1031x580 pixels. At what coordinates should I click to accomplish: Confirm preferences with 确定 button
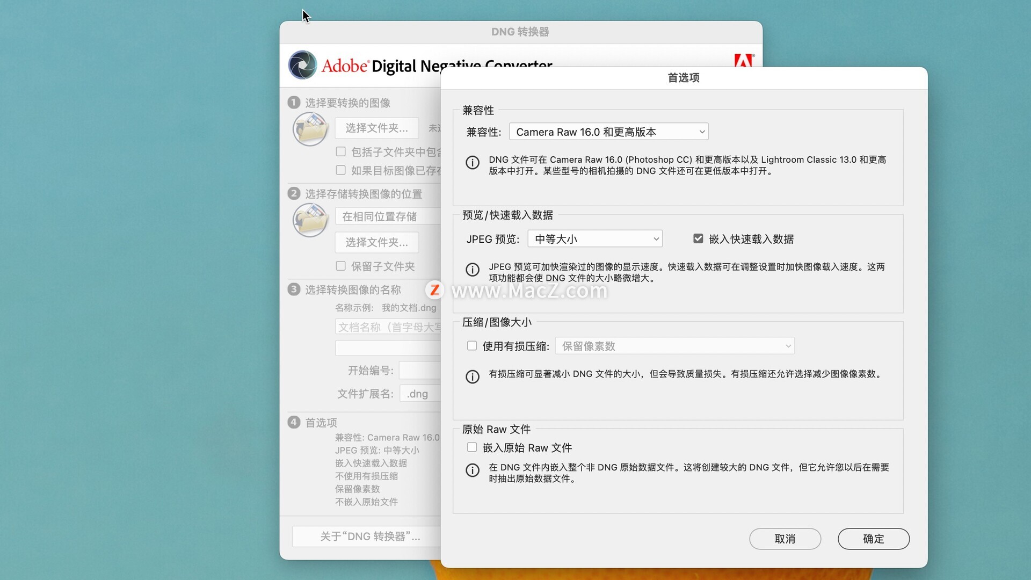pyautogui.click(x=874, y=539)
